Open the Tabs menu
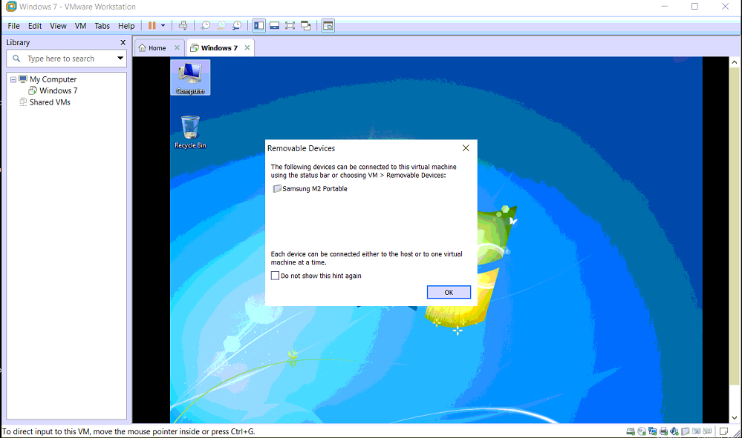Viewport: 742px width, 438px height. coord(102,26)
